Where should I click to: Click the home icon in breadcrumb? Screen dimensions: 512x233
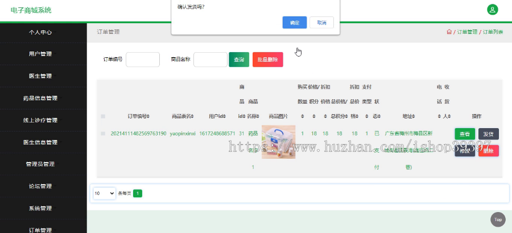[x=449, y=32]
